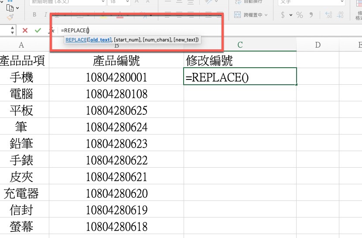Select the cell 手機
This screenshot has height=238, width=362.
(x=24, y=77)
